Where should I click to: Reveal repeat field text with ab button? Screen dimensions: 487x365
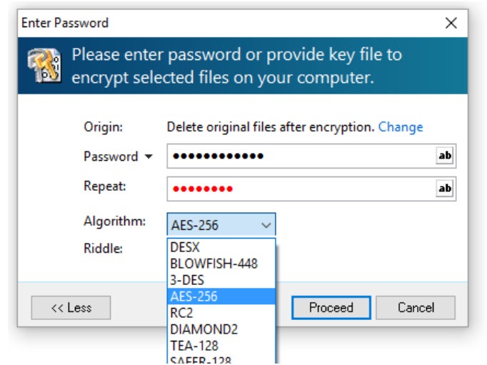[x=444, y=189]
